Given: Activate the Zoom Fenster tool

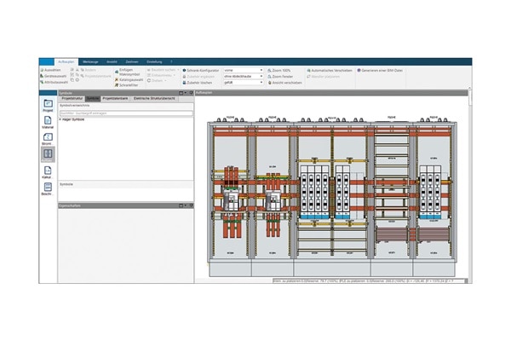Looking at the screenshot, I should click(x=284, y=77).
